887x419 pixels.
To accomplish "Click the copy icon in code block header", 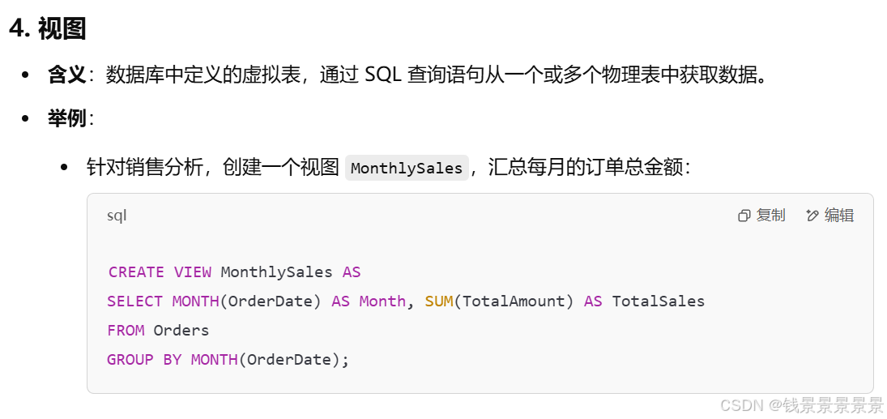I will pos(744,216).
